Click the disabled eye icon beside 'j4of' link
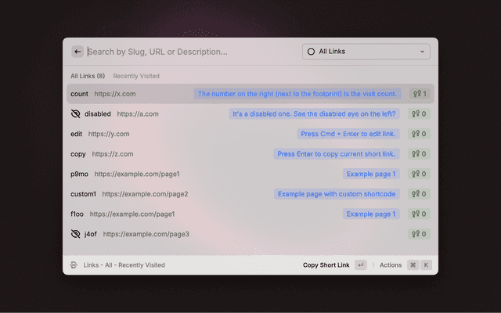Screen dimensions: 501x313 click(x=76, y=234)
